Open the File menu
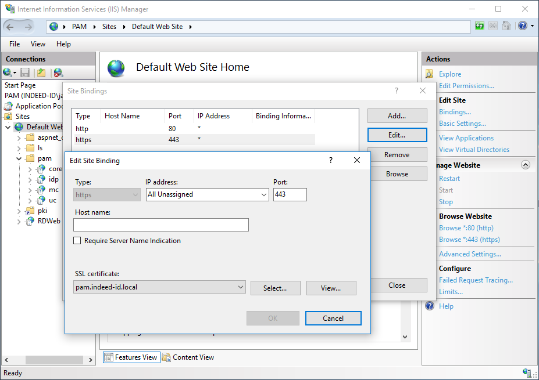539x380 pixels. (x=15, y=44)
